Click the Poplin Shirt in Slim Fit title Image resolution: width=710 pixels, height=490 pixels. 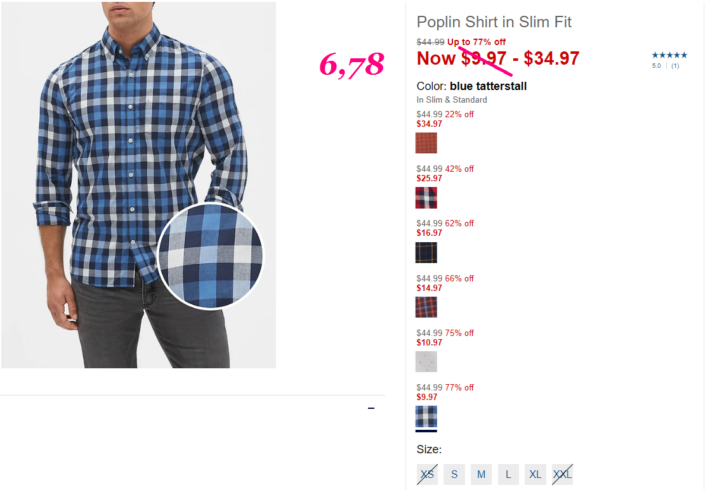click(494, 22)
